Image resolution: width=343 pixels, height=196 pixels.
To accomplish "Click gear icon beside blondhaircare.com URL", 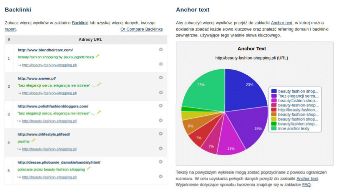I will [x=161, y=50].
